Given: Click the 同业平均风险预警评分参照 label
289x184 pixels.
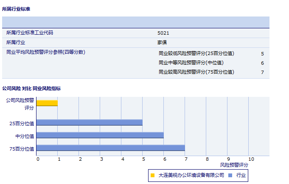Looking at the screenshot, I should click(46, 52).
